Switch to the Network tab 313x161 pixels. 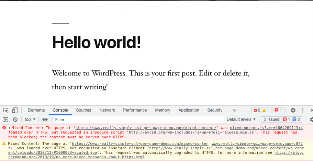tap(107, 110)
